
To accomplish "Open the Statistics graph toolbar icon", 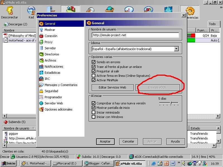I will 168,9.
